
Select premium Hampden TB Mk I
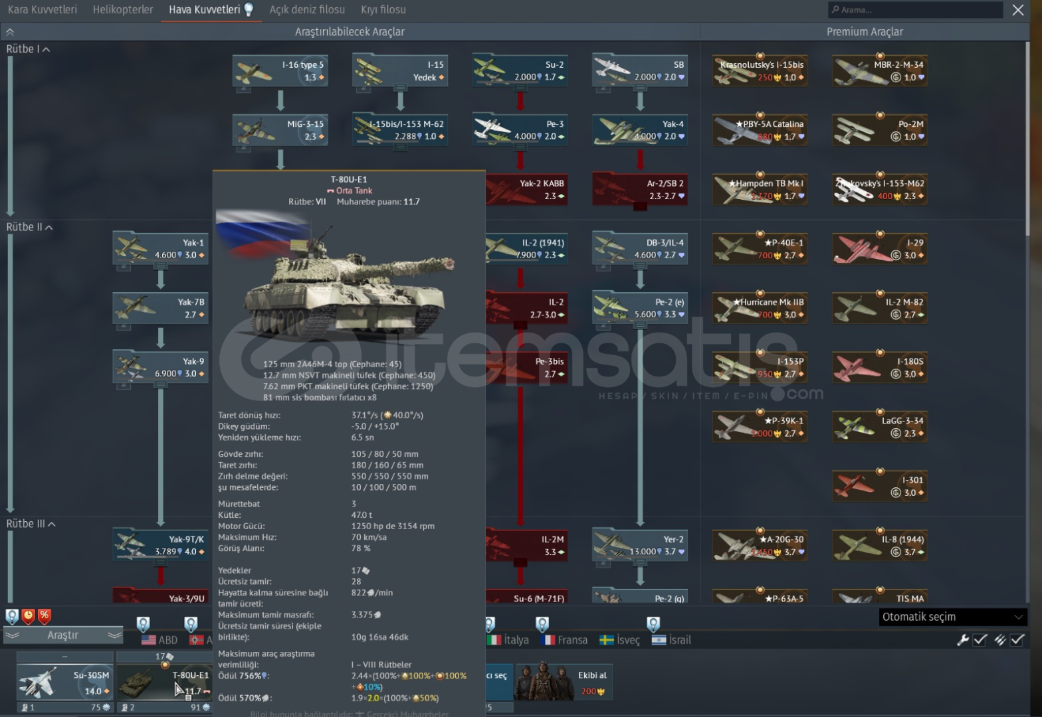point(760,189)
